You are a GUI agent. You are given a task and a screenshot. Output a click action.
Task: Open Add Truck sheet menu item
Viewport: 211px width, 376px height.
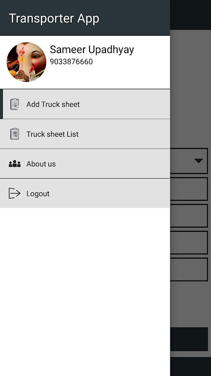[x=85, y=104]
